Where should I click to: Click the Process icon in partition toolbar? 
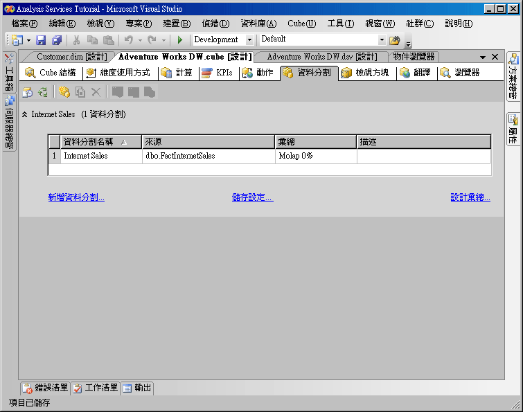[27, 92]
